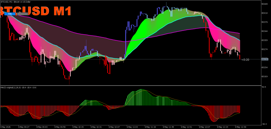271x129 pixels.
Task: Click the -50.3 MACD scale value
Action: point(264,124)
